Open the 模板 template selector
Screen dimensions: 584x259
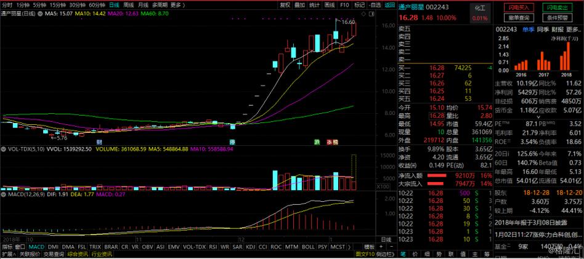(x=369, y=247)
